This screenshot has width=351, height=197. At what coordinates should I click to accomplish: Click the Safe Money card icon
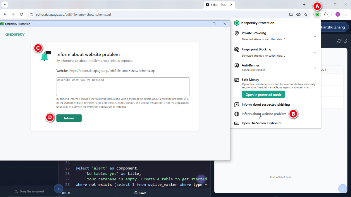coord(237,80)
